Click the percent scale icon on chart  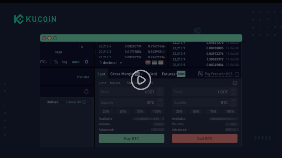point(56,62)
